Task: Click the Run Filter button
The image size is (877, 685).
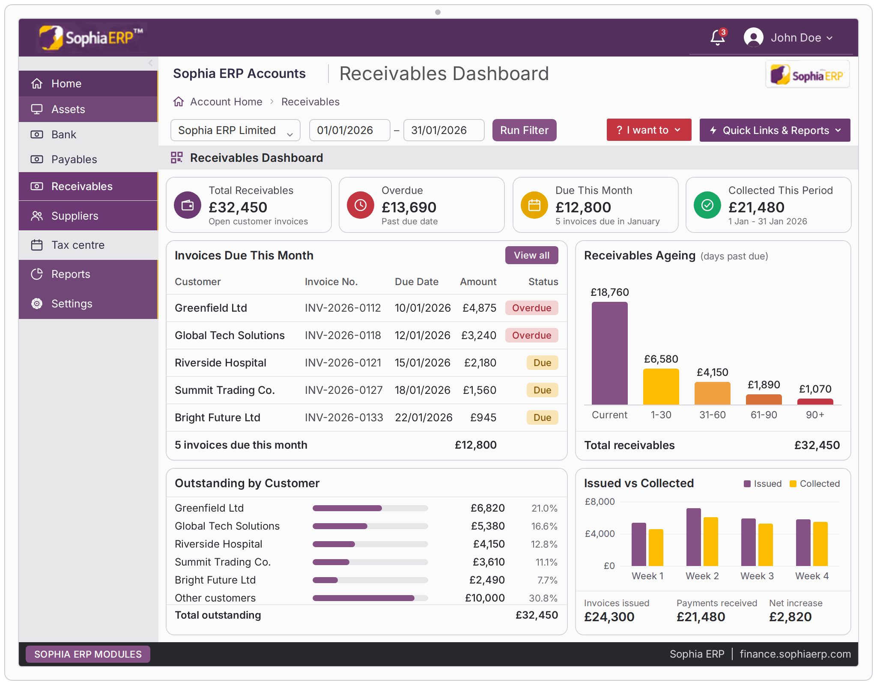Action: click(524, 130)
